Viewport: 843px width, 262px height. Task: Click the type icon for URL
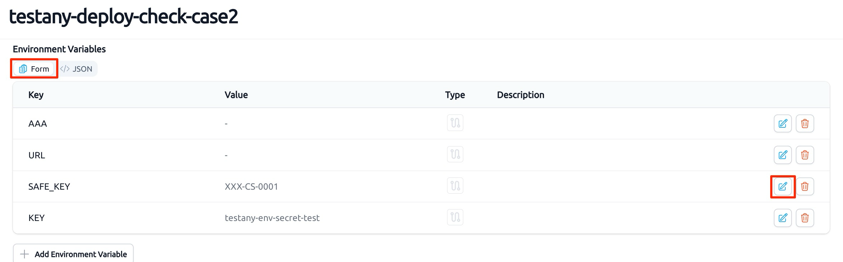coord(455,154)
